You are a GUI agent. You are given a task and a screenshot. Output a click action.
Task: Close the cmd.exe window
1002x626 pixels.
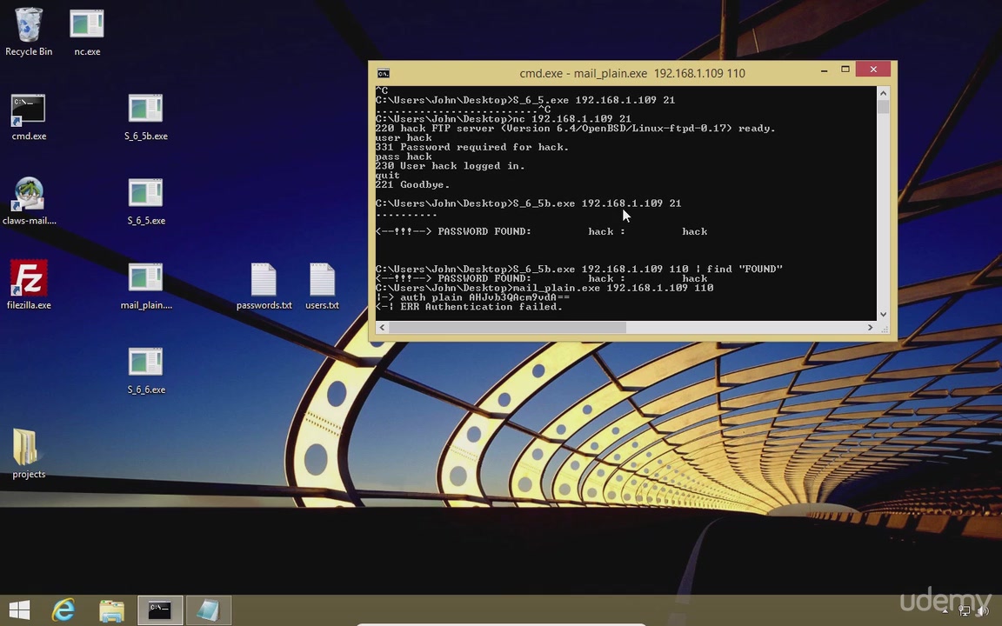tap(873, 69)
